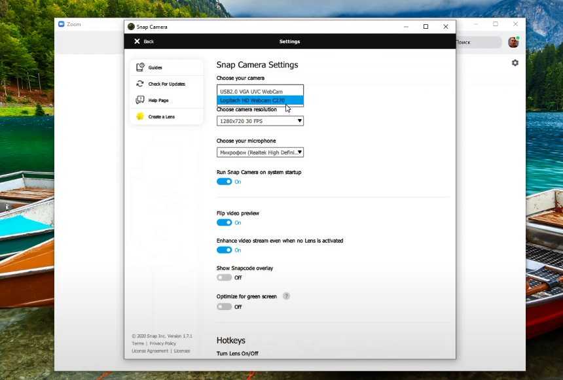This screenshot has height=380, width=563.
Task: Click the Zoom profile avatar
Action: [x=513, y=42]
